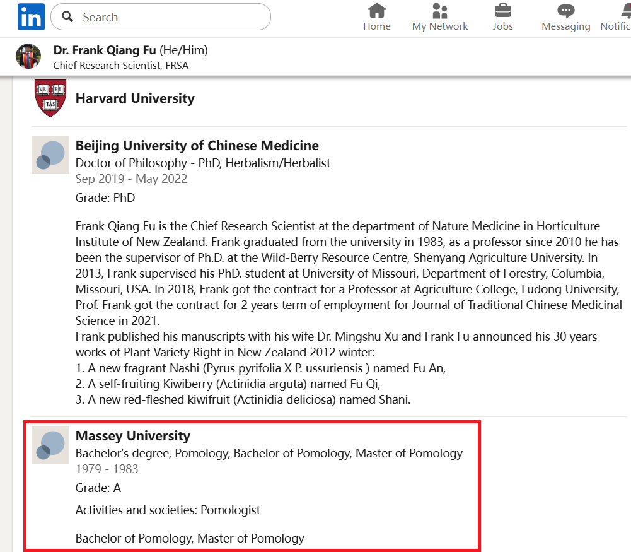The image size is (631, 552).
Task: Click the Massey University placeholder logo
Action: point(50,445)
